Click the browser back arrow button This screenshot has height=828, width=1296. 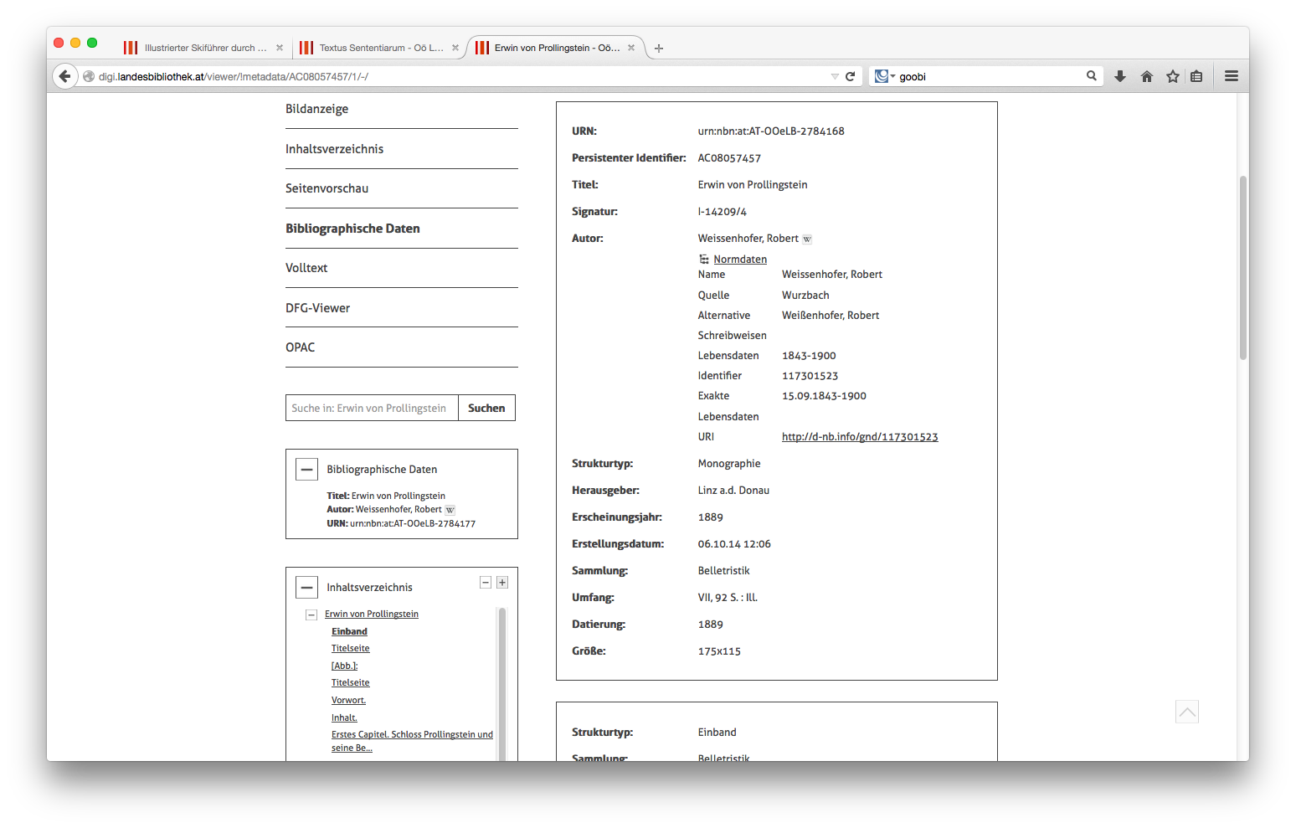pyautogui.click(x=64, y=76)
